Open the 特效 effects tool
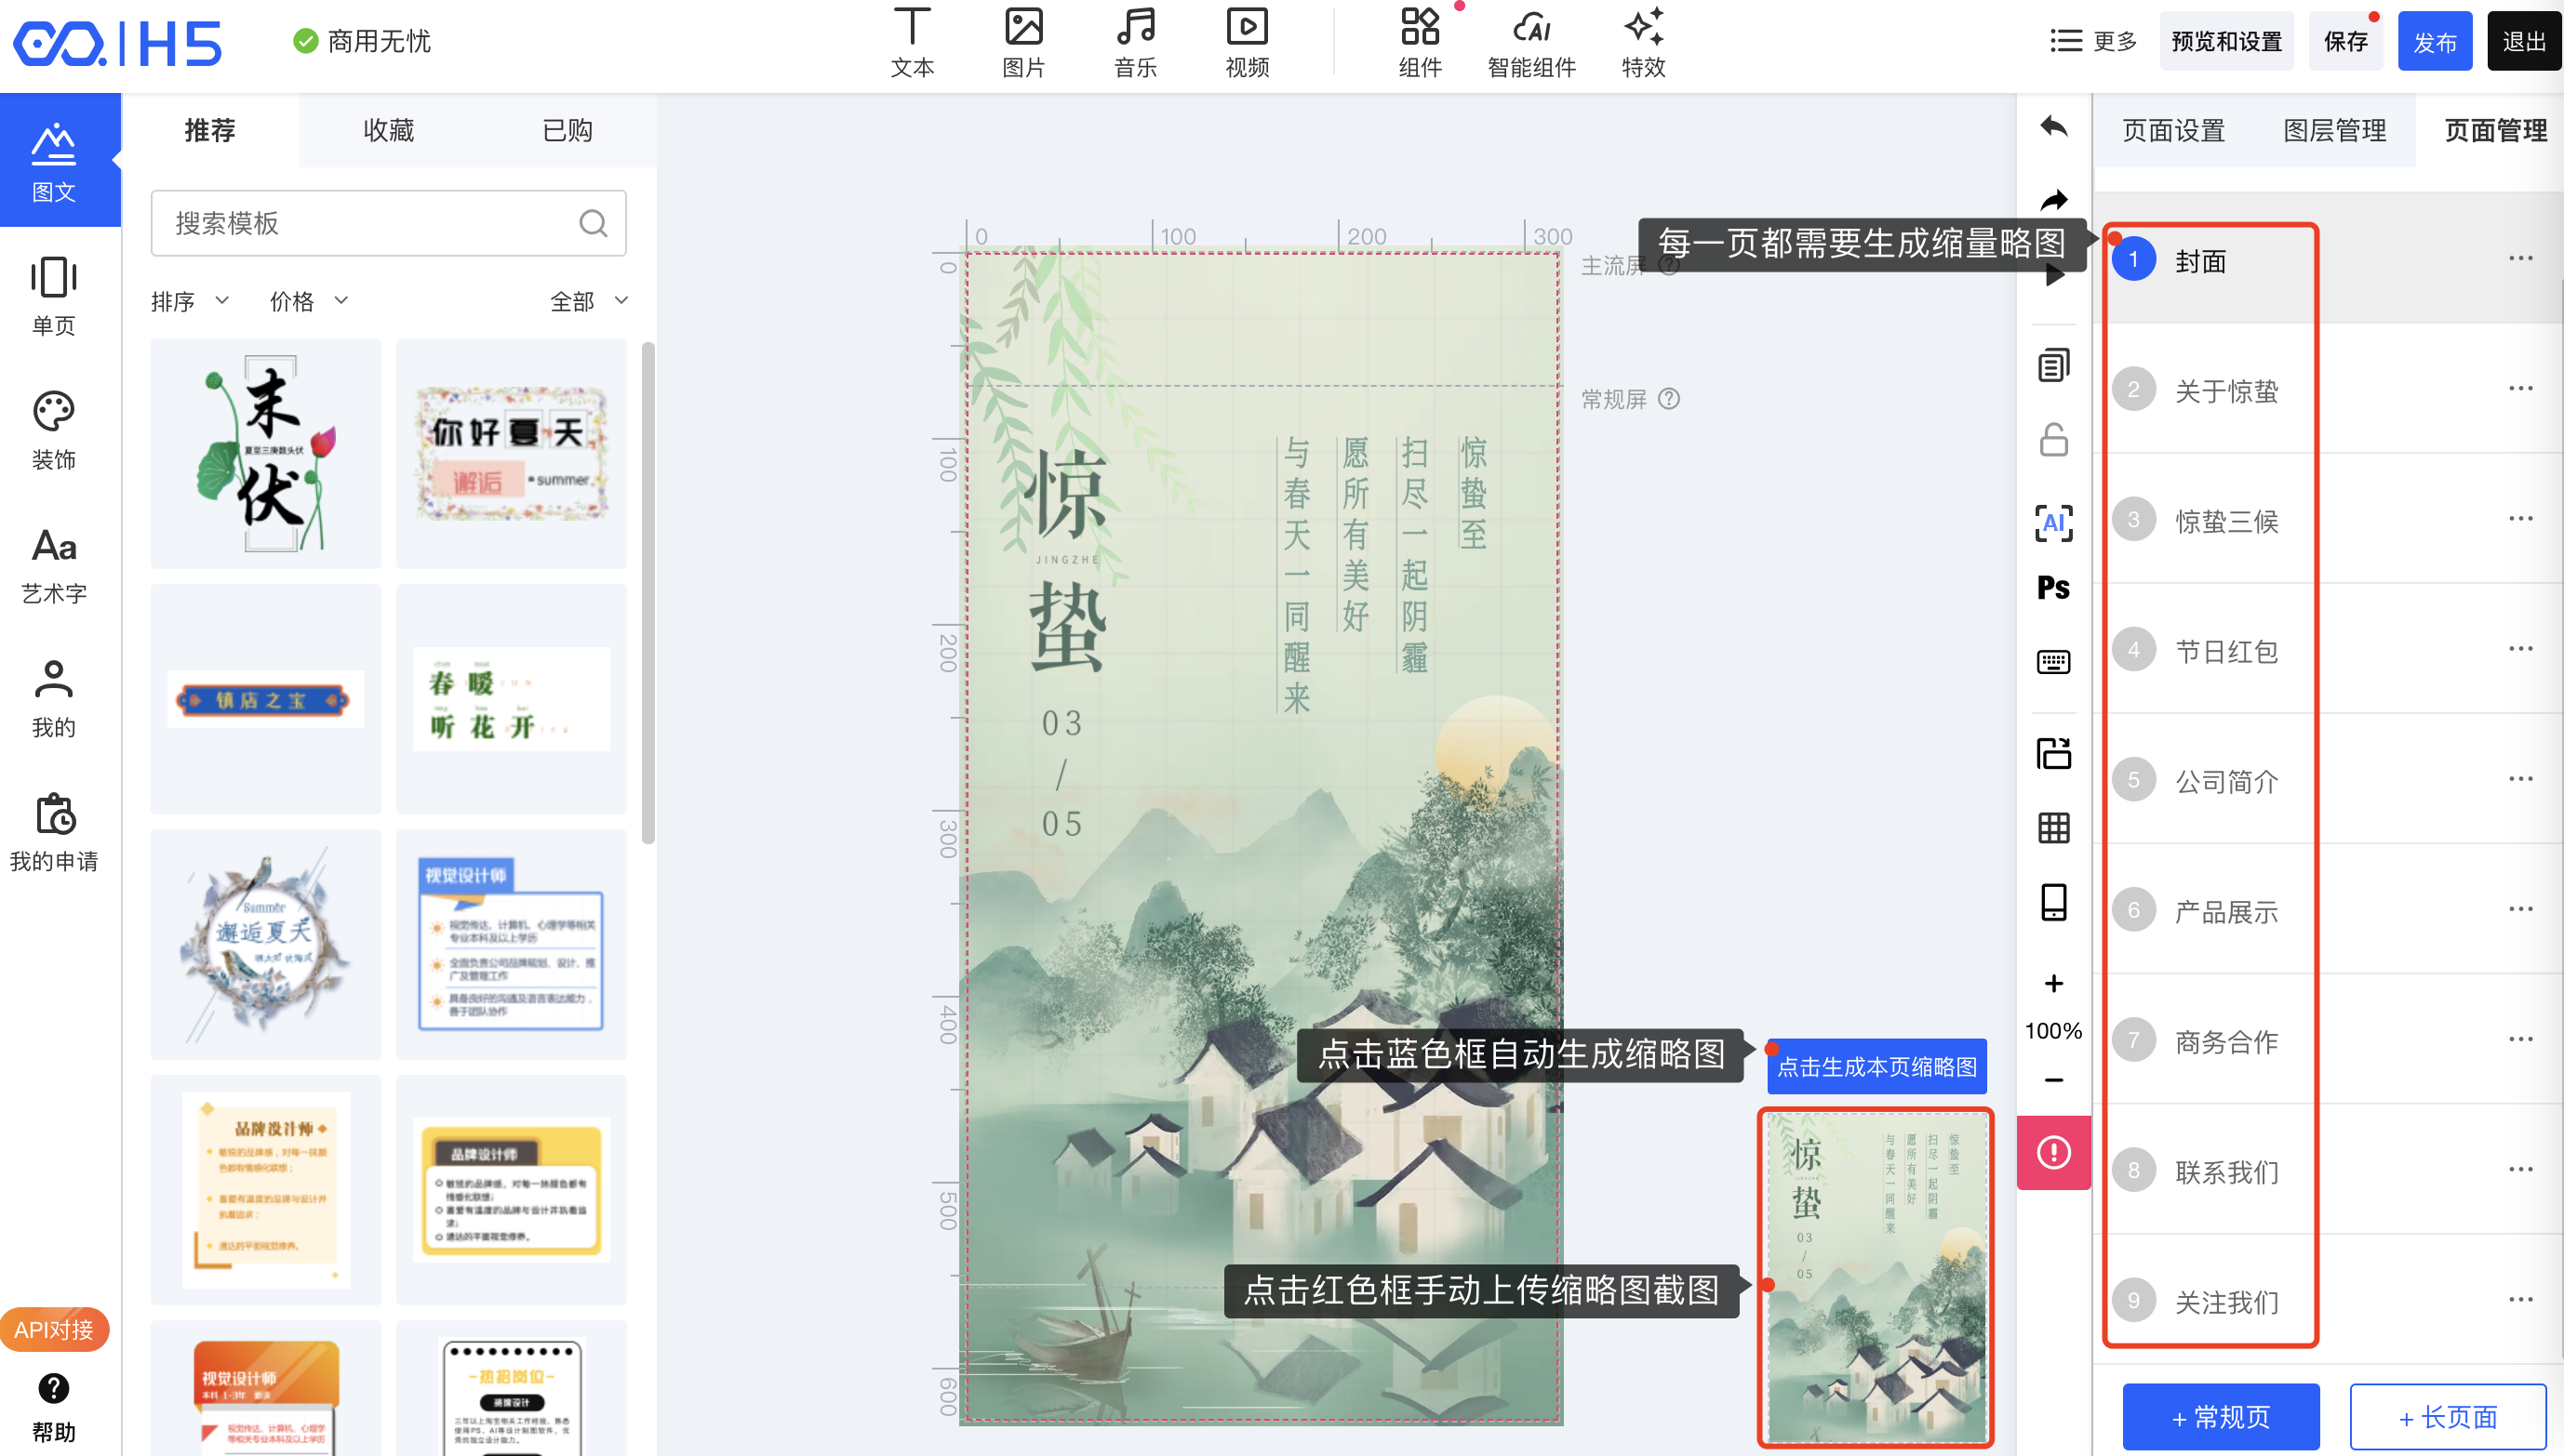Viewport: 2564px width, 1456px height. tap(1644, 42)
